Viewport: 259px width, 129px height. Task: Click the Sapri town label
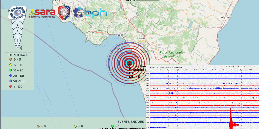pyautogui.click(x=120, y=35)
